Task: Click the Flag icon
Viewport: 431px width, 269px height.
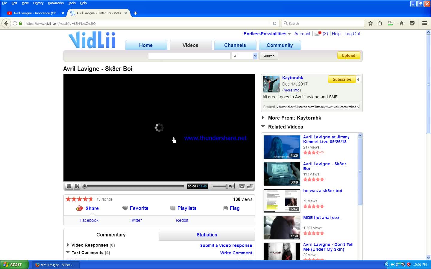Action: tap(225, 208)
